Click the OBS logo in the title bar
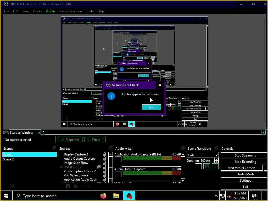The image size is (268, 201). click(x=6, y=4)
